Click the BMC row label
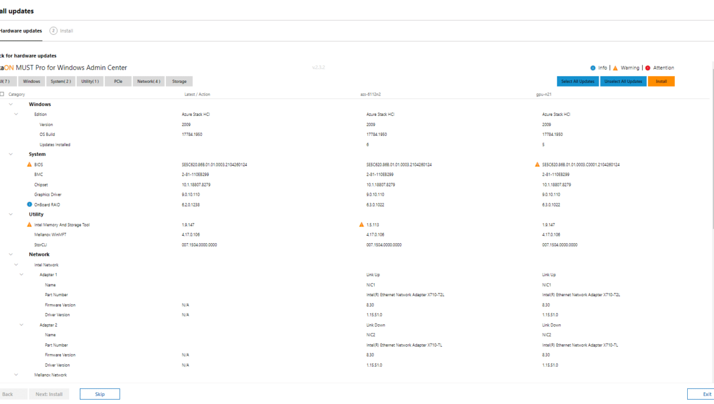The height and width of the screenshot is (404, 714). coord(38,174)
